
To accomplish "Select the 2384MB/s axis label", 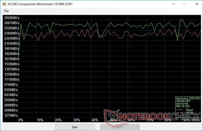I will click(12, 33).
